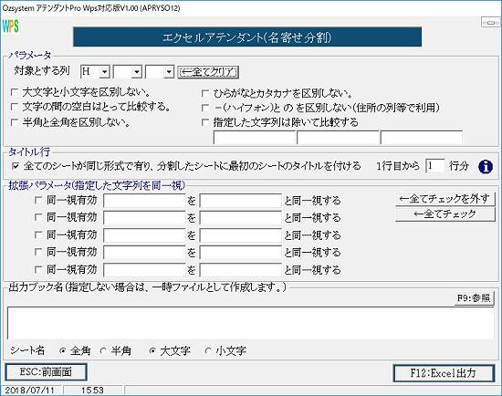Enable 文字の間の空白はとって比較する checkbox
Viewport: 502px width, 396px height.
coord(15,107)
